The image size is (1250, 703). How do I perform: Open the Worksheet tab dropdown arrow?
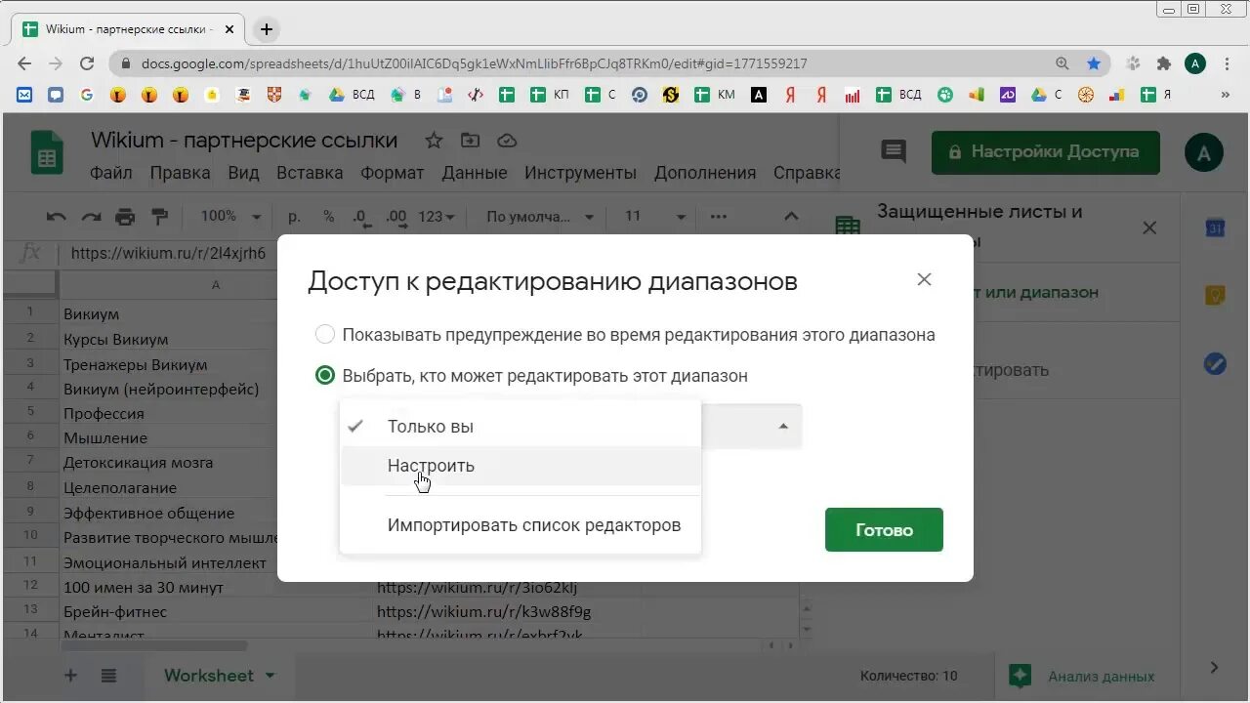pos(271,676)
